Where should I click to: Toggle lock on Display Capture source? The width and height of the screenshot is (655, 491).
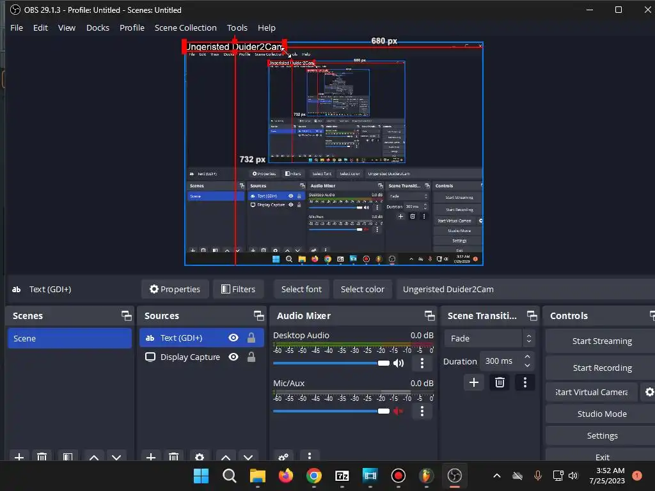(x=251, y=357)
